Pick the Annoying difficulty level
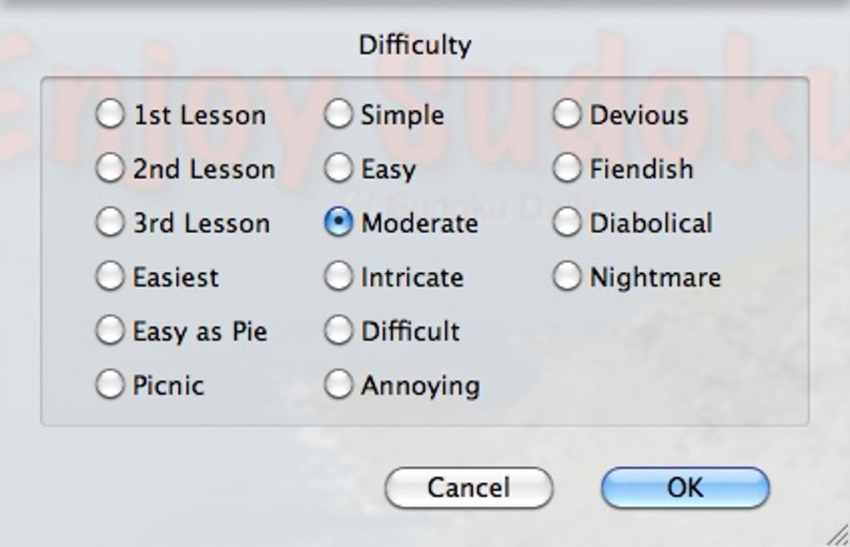 pos(338,385)
